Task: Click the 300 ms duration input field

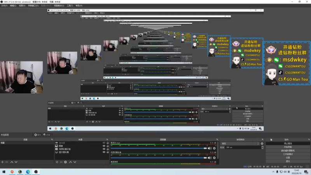Action: [243, 147]
